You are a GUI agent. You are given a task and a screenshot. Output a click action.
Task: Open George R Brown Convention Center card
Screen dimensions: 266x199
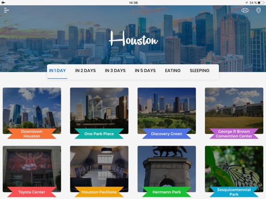coord(234,113)
